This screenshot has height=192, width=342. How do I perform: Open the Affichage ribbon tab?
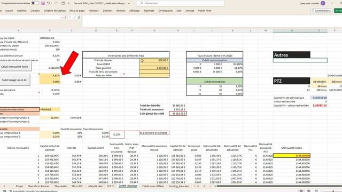coord(134,11)
